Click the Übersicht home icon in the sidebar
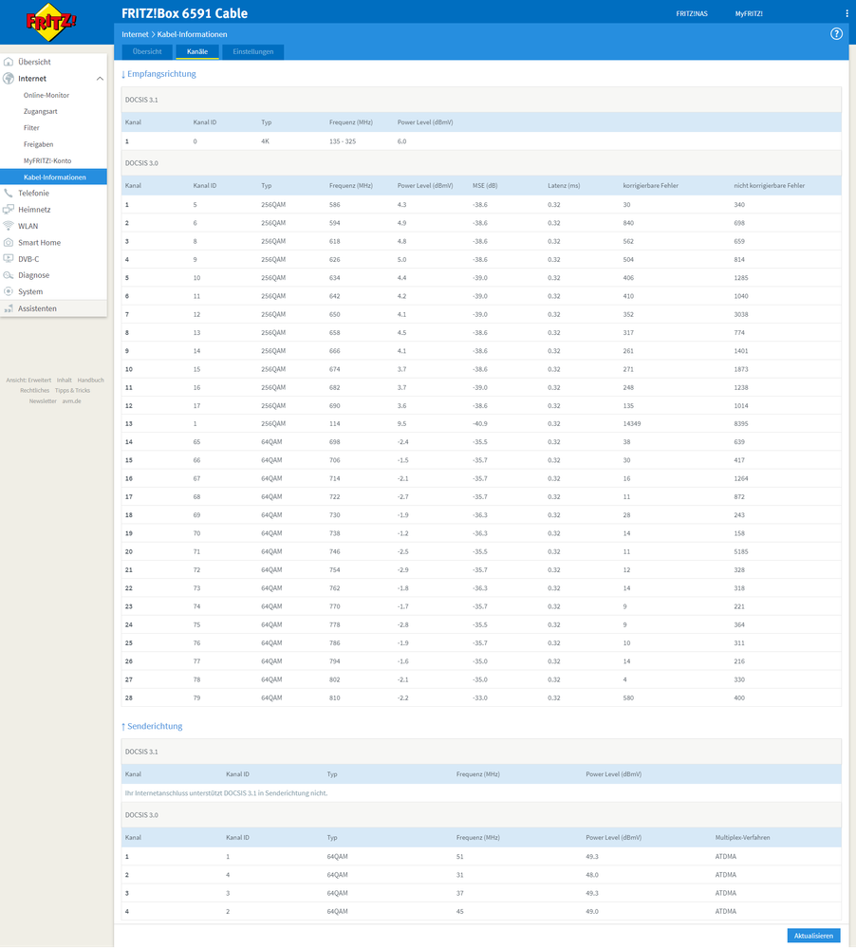The height and width of the screenshot is (948, 856). (9, 62)
